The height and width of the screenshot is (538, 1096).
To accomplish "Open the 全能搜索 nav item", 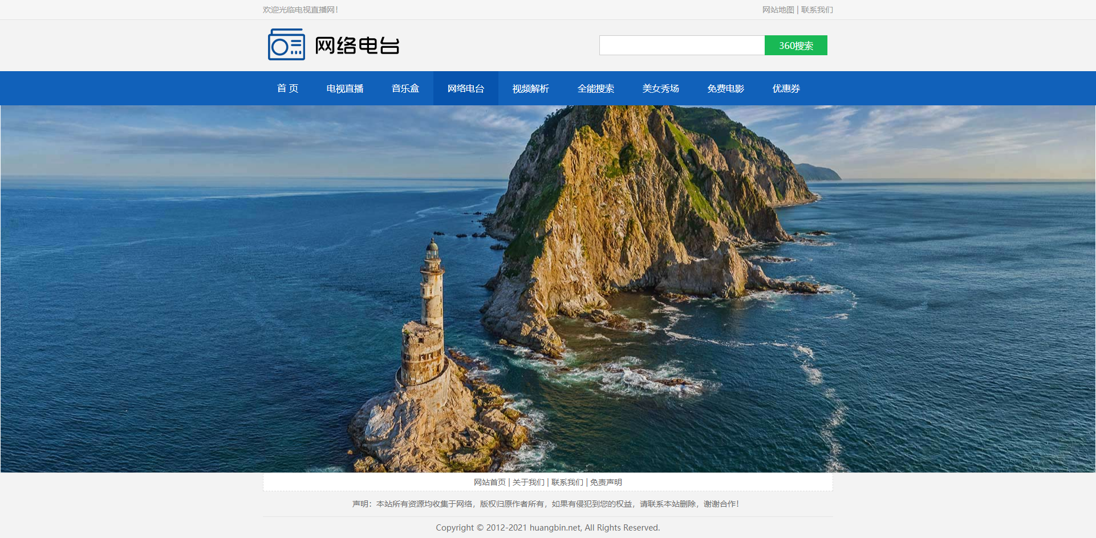I will click(596, 88).
